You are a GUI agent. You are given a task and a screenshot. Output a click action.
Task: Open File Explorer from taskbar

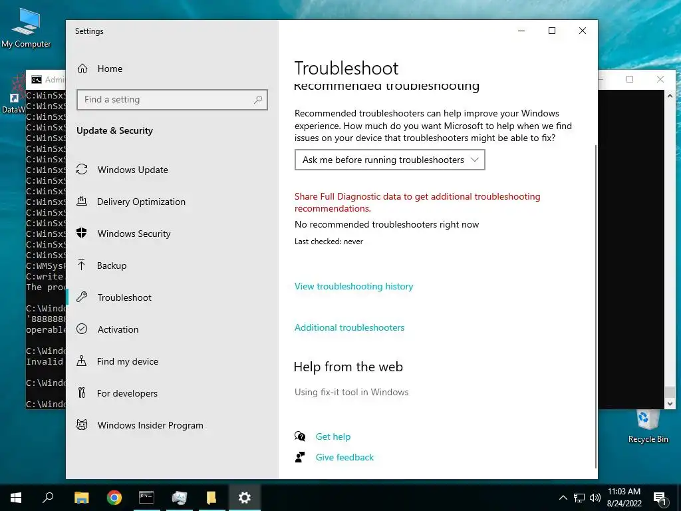coord(81,498)
